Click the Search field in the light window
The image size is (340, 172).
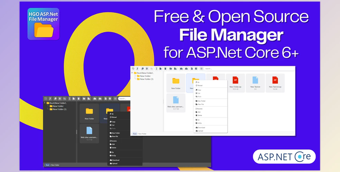249,69
